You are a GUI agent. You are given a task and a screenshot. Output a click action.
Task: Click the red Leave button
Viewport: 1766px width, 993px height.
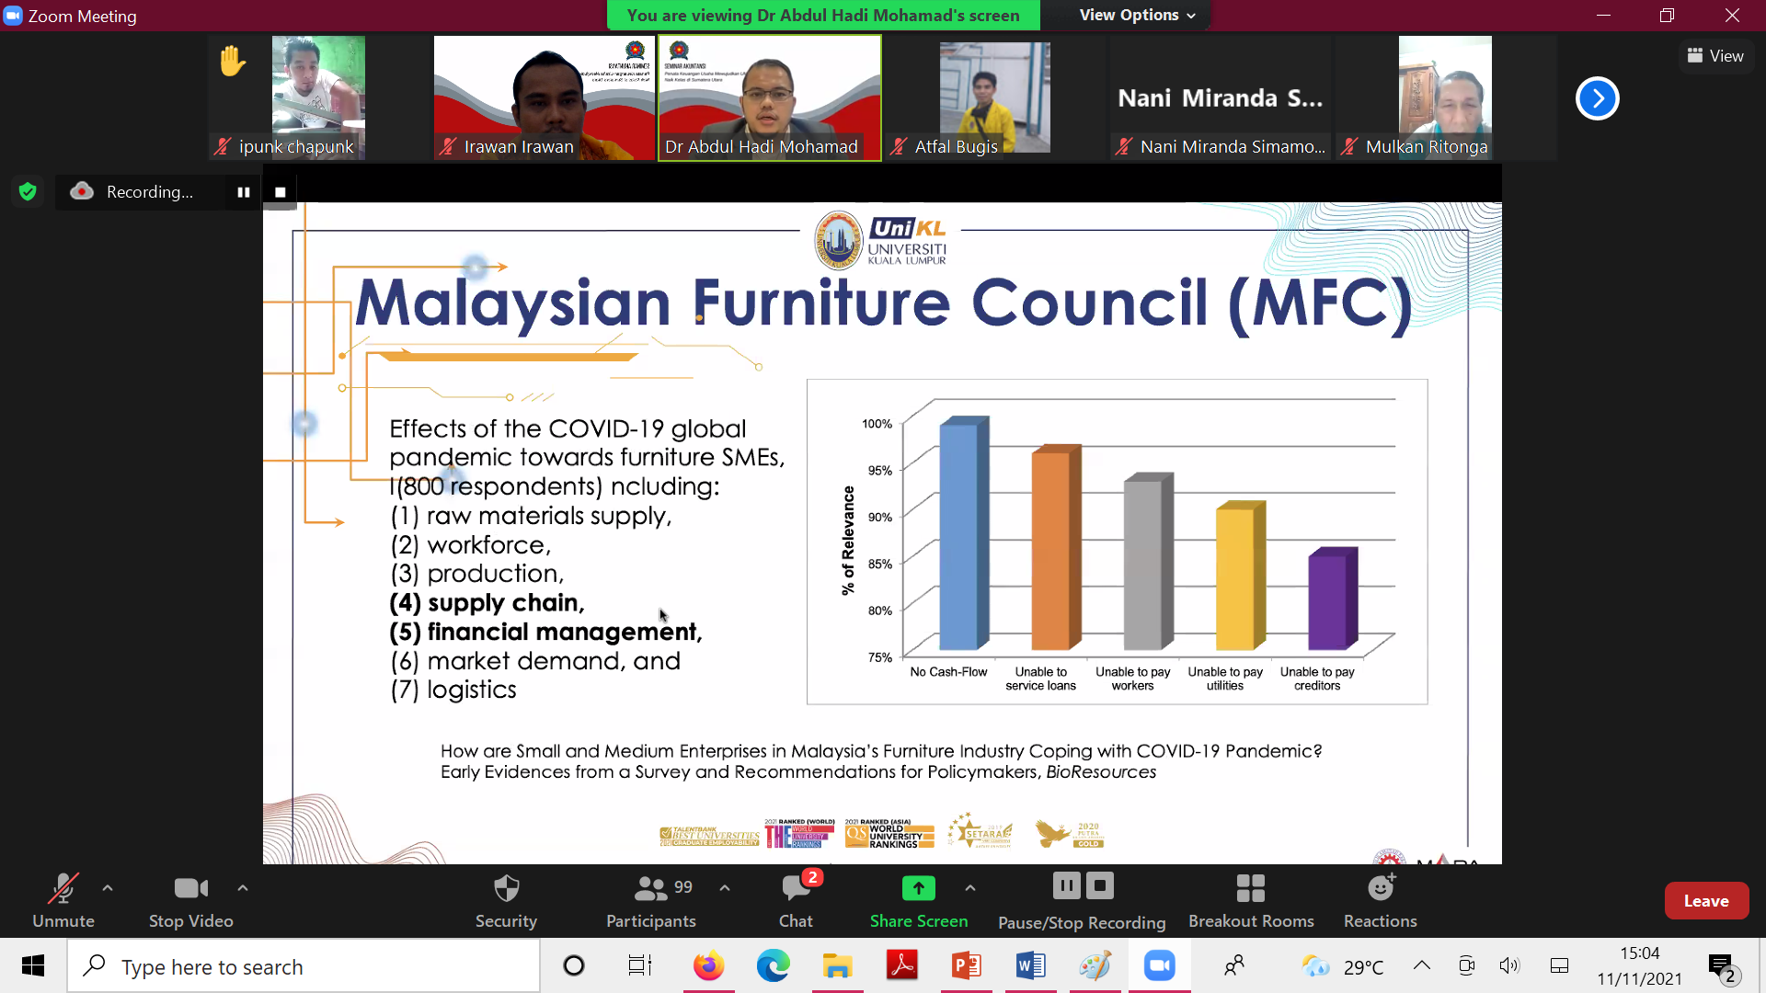[1706, 901]
